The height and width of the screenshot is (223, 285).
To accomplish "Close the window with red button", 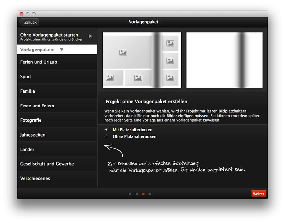I will tap(21, 14).
